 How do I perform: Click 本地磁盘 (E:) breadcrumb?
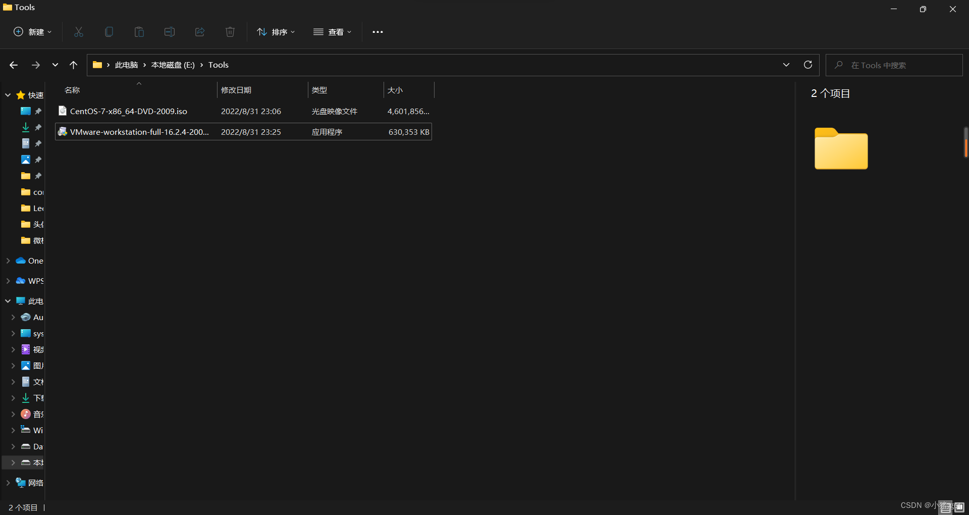tap(173, 65)
